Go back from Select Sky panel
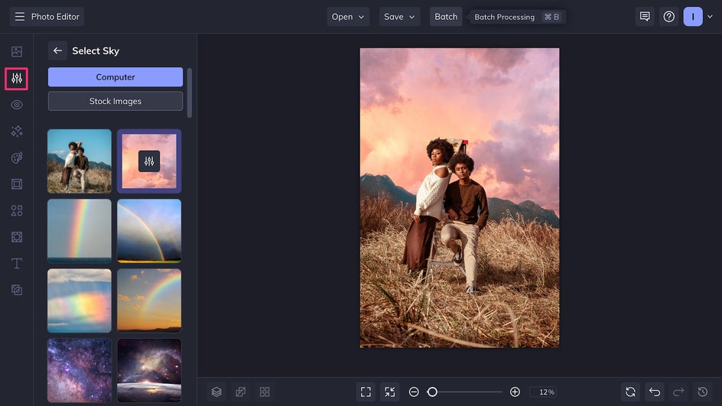Image resolution: width=722 pixels, height=406 pixels. pos(57,50)
